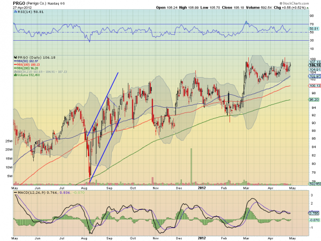This screenshot has height=241, width=321.
Task: Click the 10M volume scale label
Action: click(9, 168)
